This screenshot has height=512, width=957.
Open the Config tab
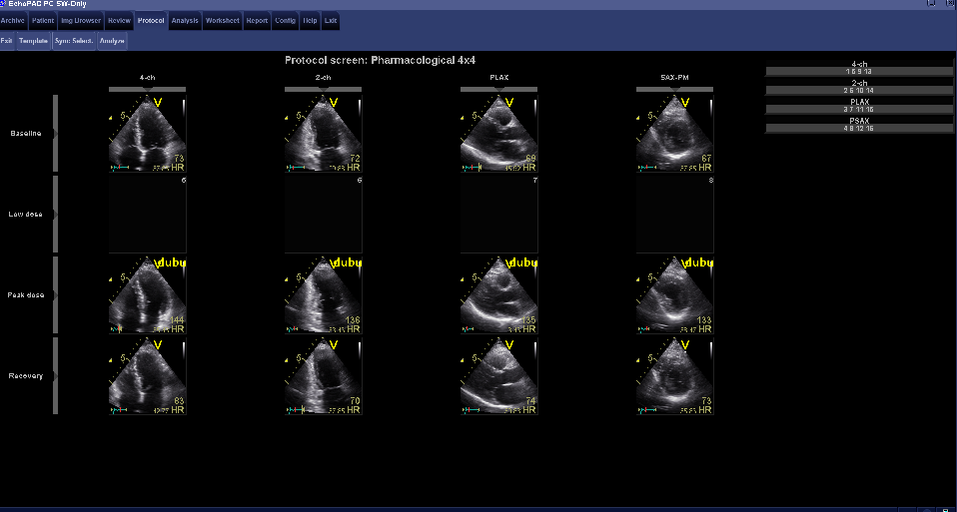pos(285,20)
